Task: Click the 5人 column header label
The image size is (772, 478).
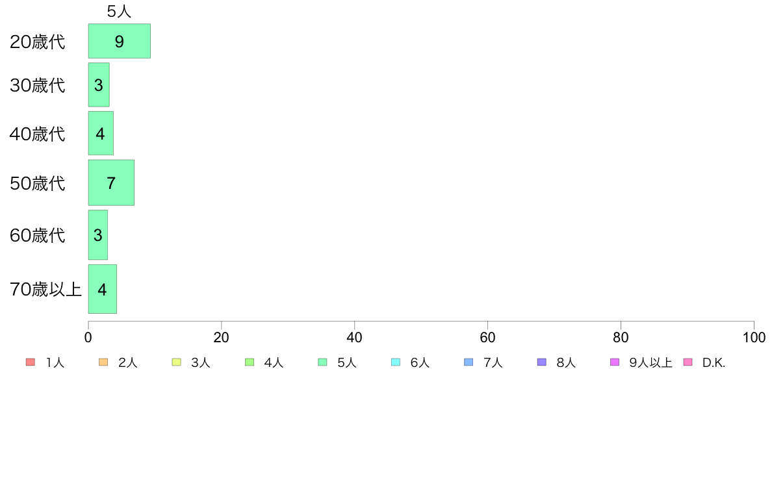Action: [119, 11]
